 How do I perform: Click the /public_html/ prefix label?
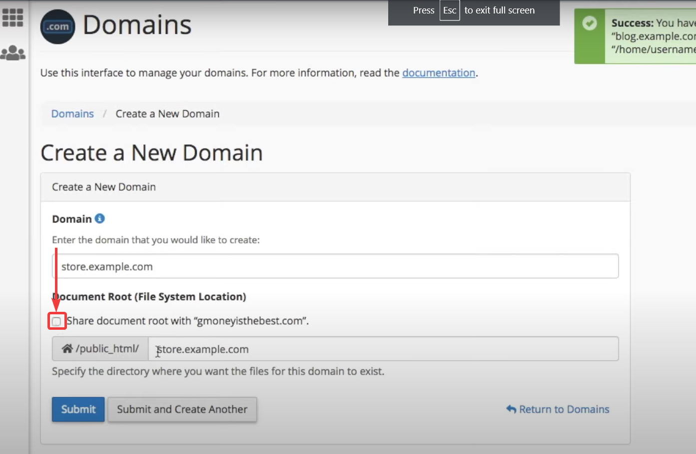pyautogui.click(x=100, y=349)
